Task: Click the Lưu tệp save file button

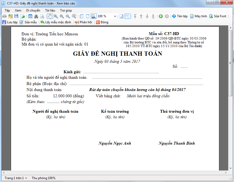Action: [x=10, y=22]
